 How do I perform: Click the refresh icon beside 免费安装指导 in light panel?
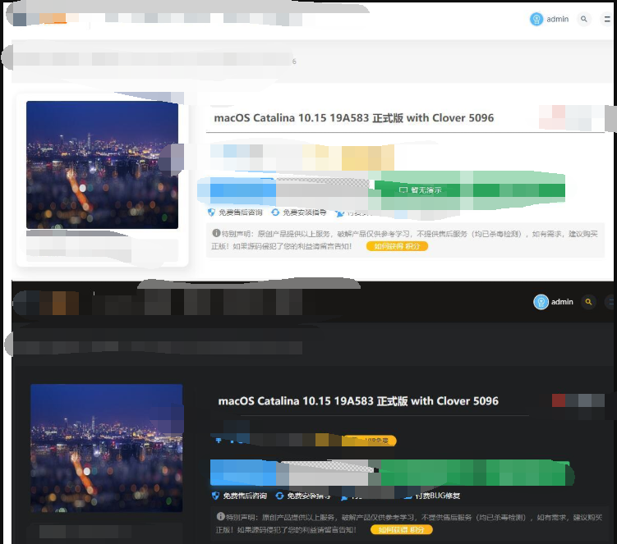[275, 213]
